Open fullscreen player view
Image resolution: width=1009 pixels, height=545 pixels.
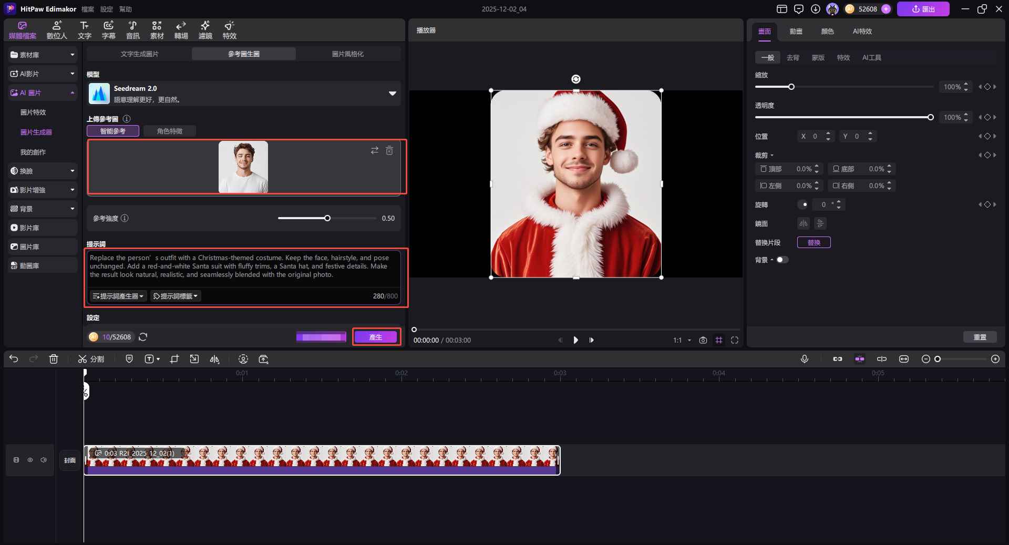coord(735,340)
